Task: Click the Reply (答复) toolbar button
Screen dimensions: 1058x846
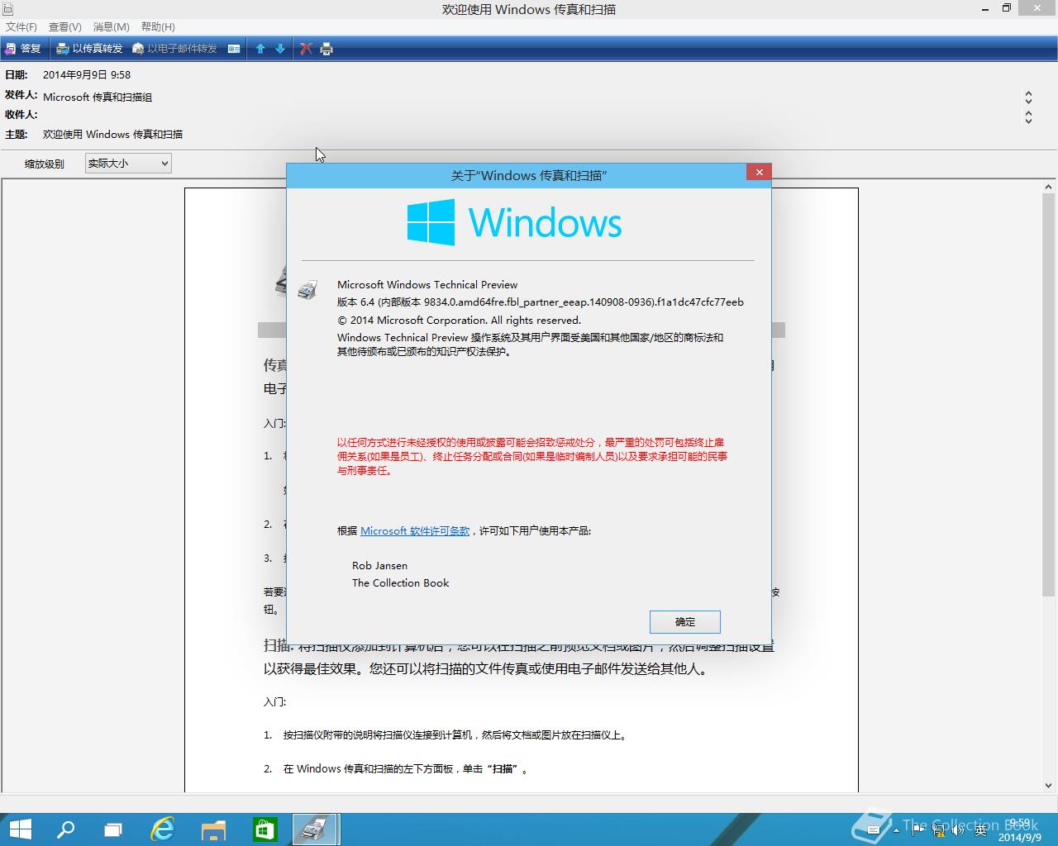Action: (x=22, y=49)
